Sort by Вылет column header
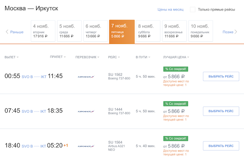Image resolution: width=244 pixels, height=163 pixels. [11, 57]
